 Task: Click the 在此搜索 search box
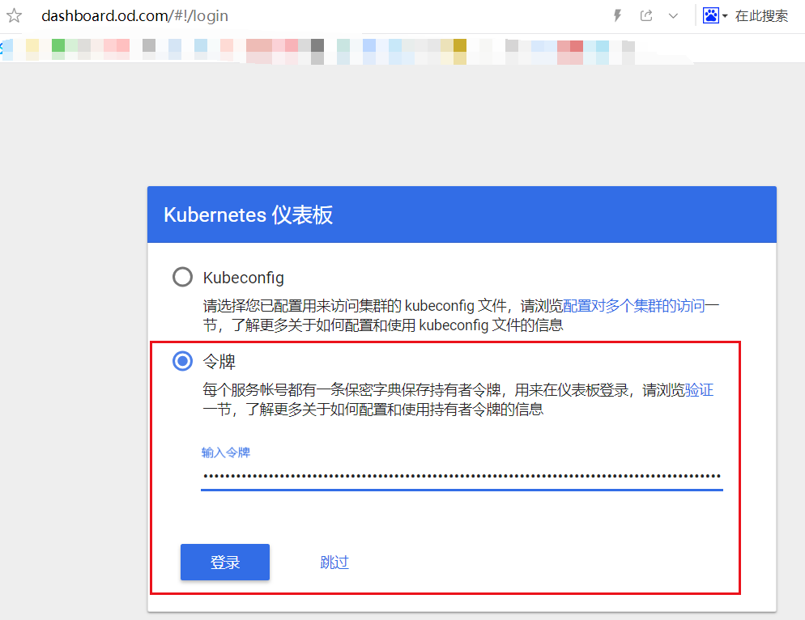point(761,15)
